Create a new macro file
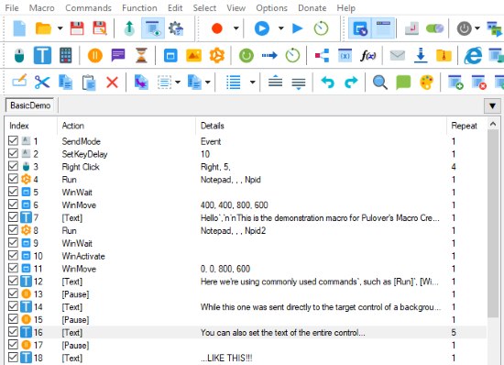This screenshot has height=365, width=504. click(x=19, y=28)
